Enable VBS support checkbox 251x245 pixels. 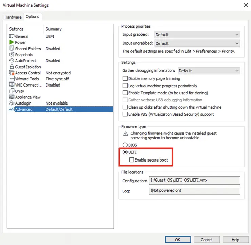pyautogui.click(x=125, y=114)
